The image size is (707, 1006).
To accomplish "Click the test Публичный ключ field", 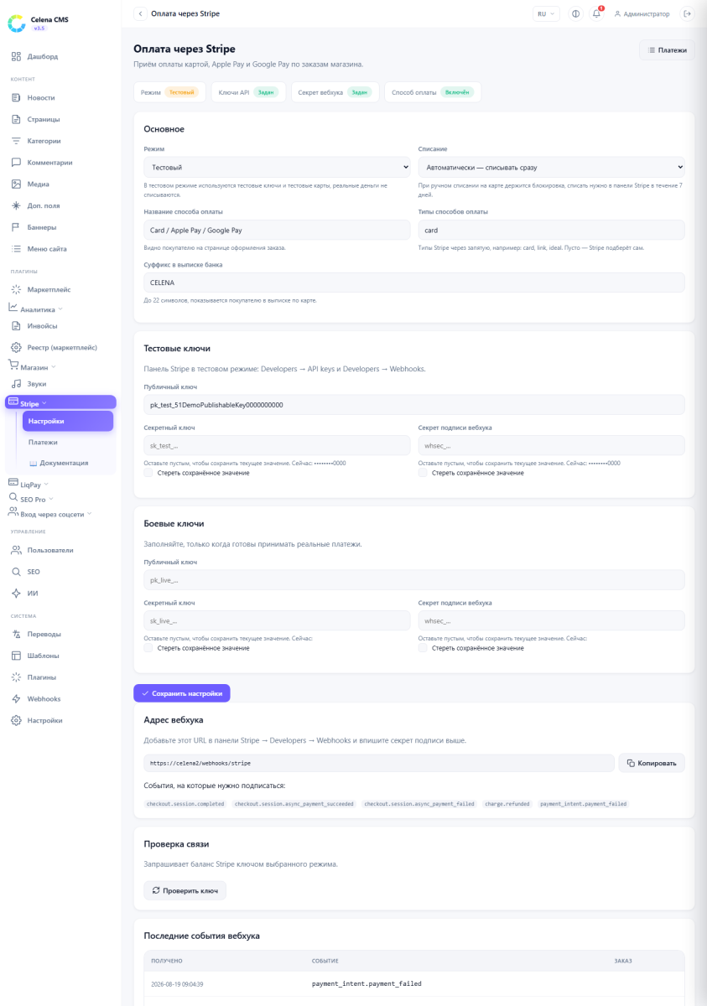I will (x=414, y=405).
